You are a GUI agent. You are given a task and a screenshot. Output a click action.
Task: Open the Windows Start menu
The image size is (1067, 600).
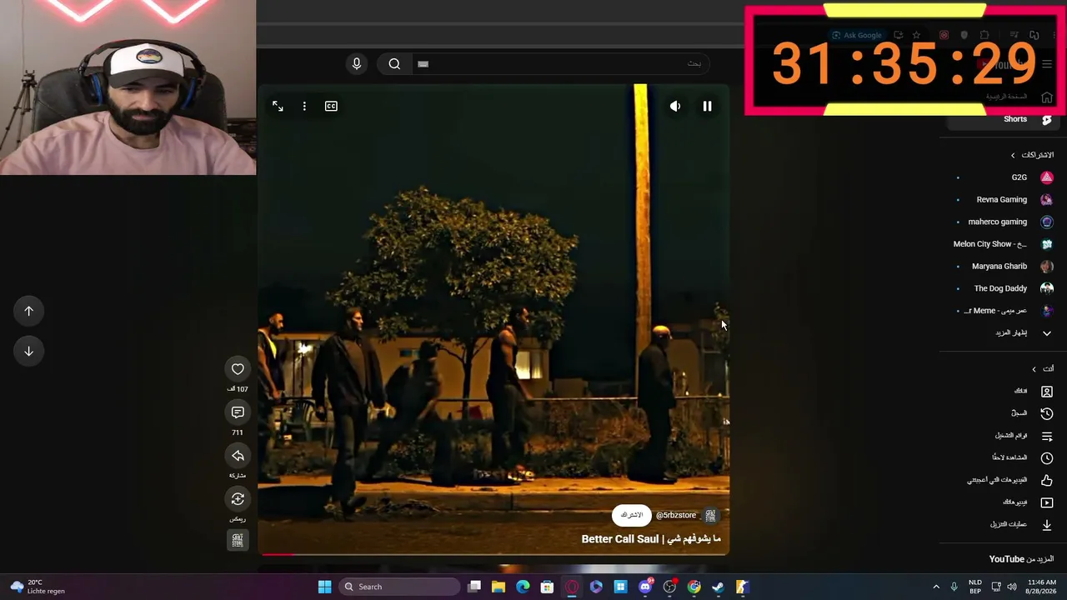(324, 587)
